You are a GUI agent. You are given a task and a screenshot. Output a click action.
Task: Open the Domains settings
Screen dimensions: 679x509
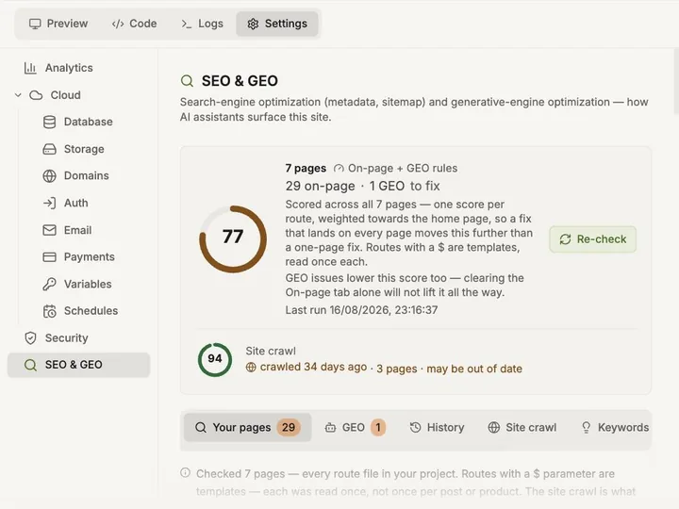click(x=86, y=175)
